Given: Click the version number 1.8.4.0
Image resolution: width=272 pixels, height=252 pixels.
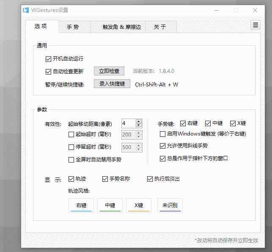Looking at the screenshot, I should (167, 71).
